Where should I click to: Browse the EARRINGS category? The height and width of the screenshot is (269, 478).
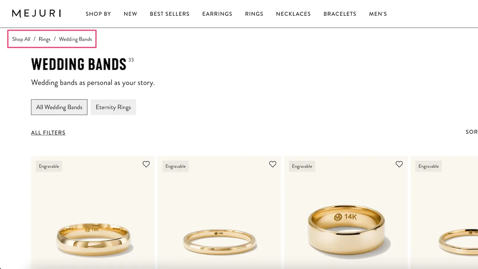[x=217, y=14]
